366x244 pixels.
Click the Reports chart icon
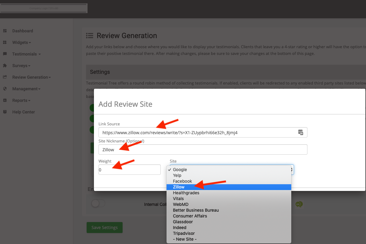point(5,100)
